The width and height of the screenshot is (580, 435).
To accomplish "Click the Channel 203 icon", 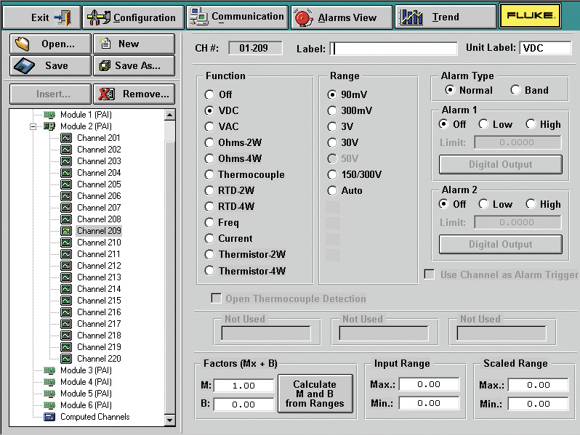I will click(x=66, y=161).
